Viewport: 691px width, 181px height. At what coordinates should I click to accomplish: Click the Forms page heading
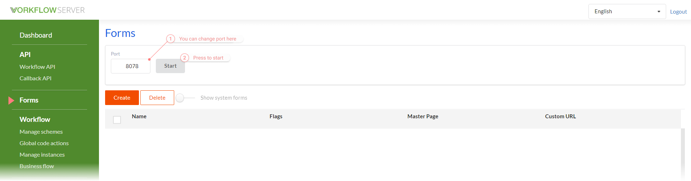(120, 33)
